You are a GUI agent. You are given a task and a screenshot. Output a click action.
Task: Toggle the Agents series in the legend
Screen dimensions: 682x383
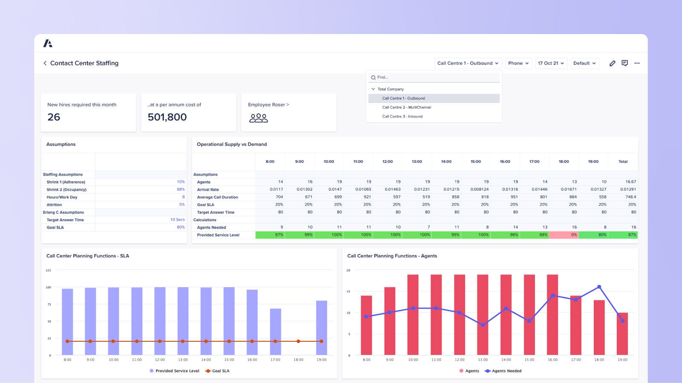point(470,371)
